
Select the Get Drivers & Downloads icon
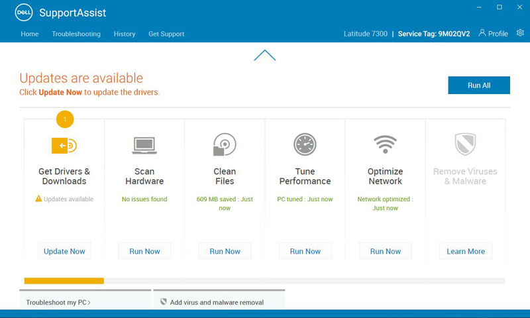64,146
